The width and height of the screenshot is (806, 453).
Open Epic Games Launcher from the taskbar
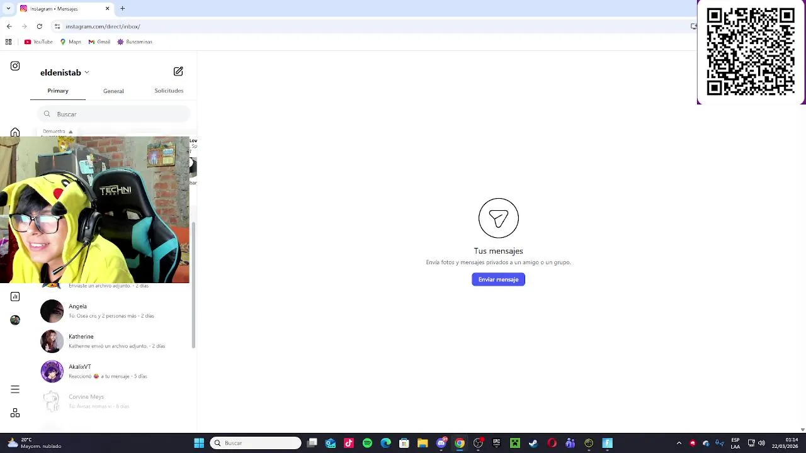click(496, 443)
